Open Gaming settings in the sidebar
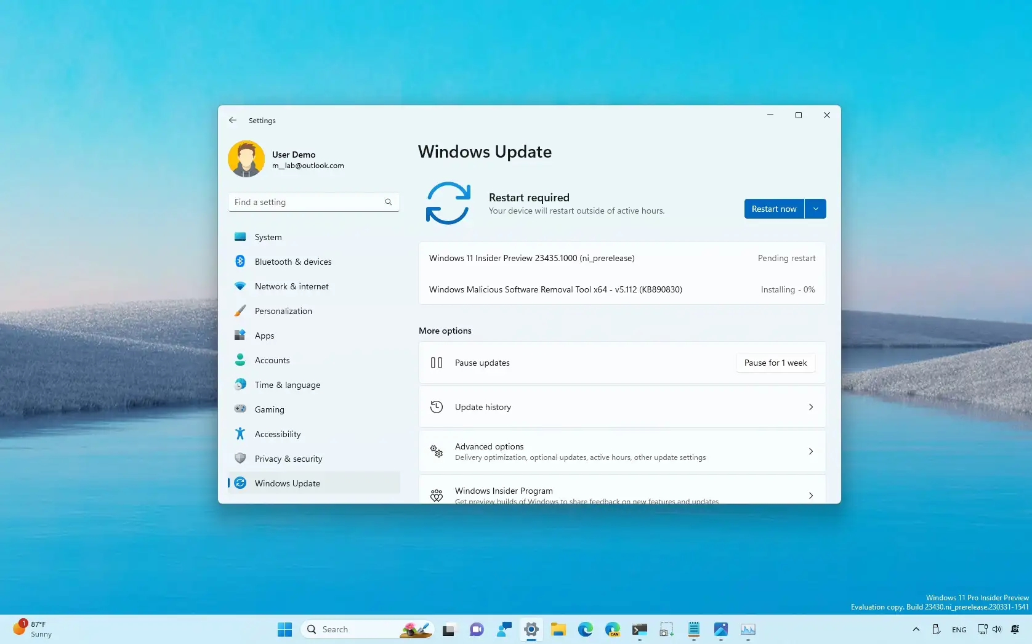1032x644 pixels. click(314, 409)
